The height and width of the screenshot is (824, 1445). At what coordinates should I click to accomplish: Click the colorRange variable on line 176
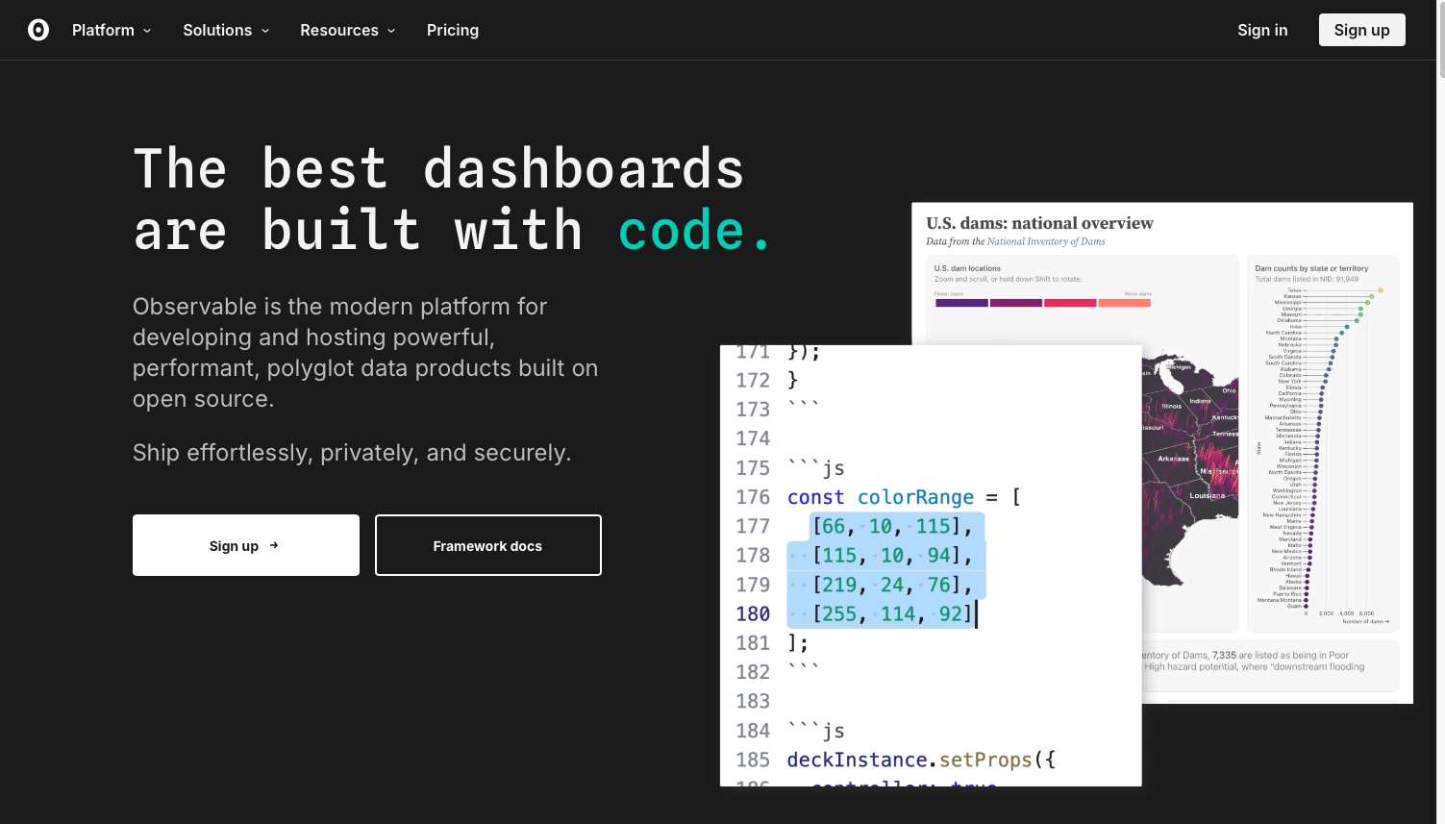point(915,497)
